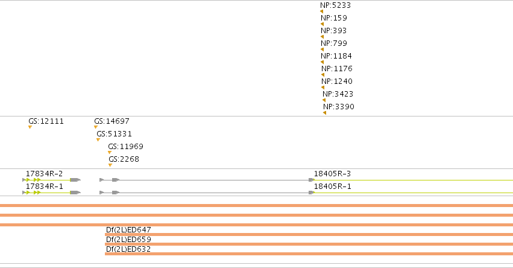
Task: Select the 18405R-3 transcript label
Action: [332, 174]
